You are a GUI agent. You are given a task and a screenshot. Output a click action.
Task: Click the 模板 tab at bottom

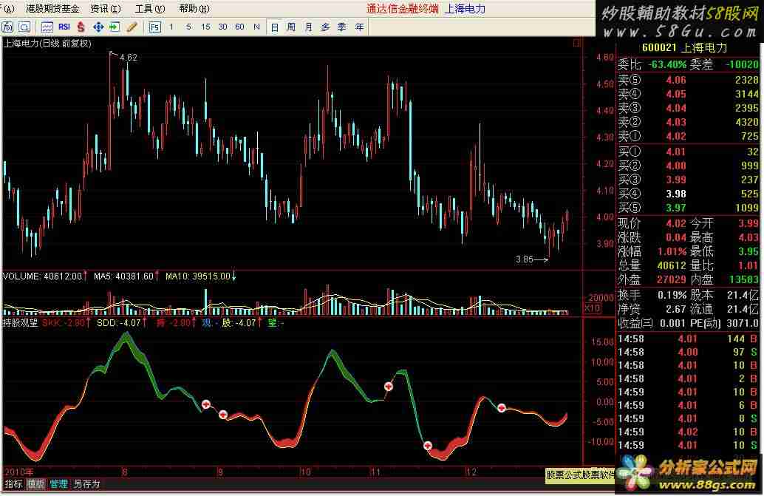(36, 484)
